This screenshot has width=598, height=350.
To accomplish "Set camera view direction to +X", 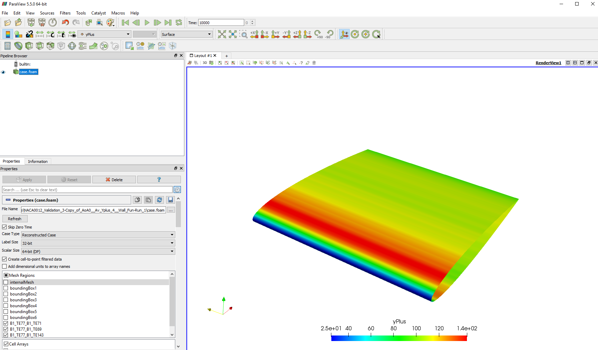I will click(x=255, y=34).
